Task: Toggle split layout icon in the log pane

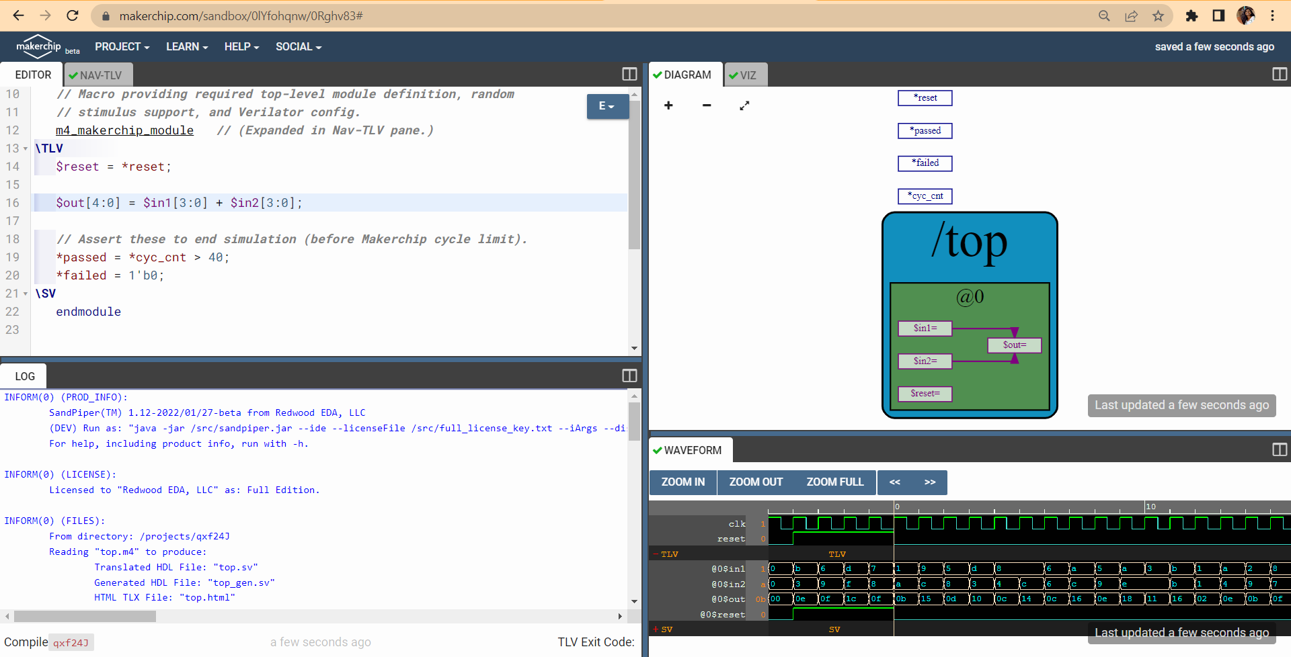Action: [x=629, y=376]
